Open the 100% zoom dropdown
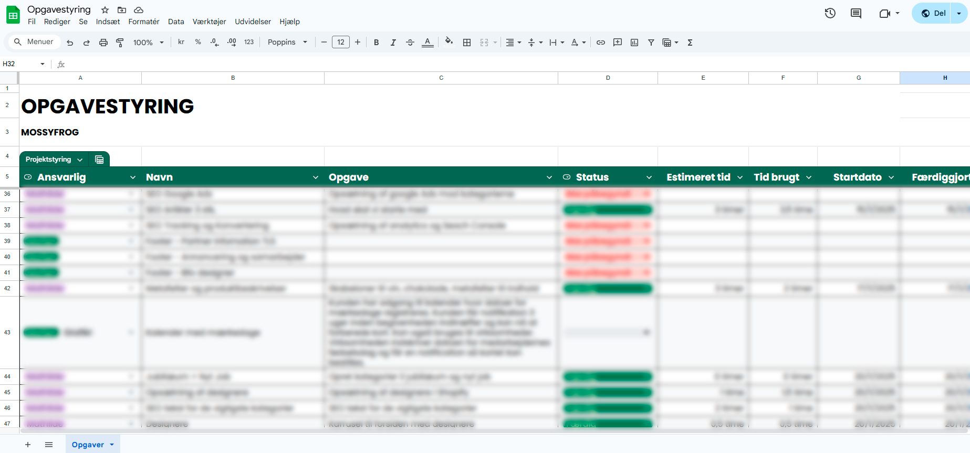The image size is (970, 453). [x=148, y=43]
